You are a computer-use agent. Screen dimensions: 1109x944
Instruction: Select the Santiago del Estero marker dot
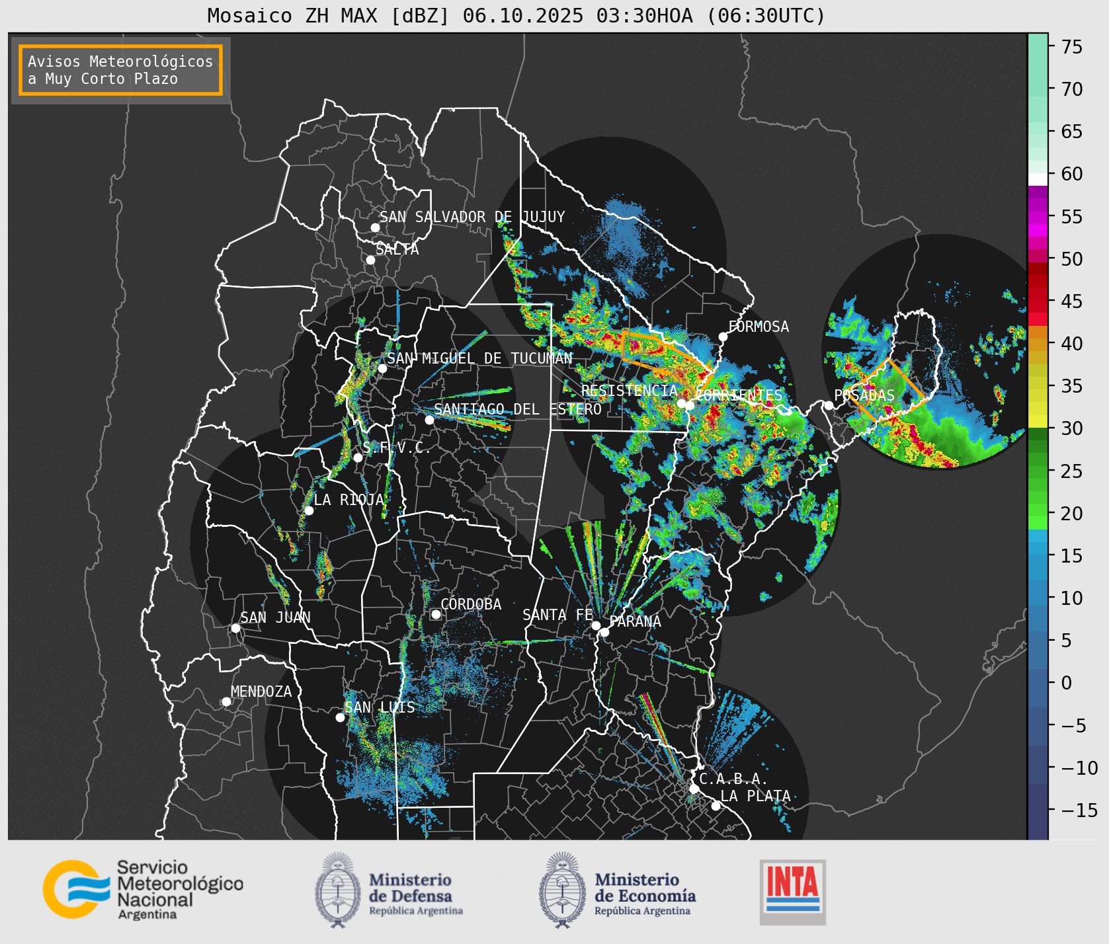[x=429, y=420]
